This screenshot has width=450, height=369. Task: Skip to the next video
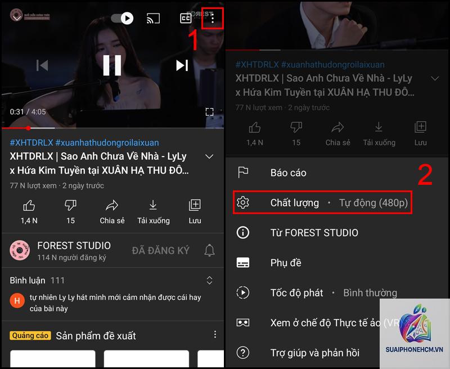point(182,65)
